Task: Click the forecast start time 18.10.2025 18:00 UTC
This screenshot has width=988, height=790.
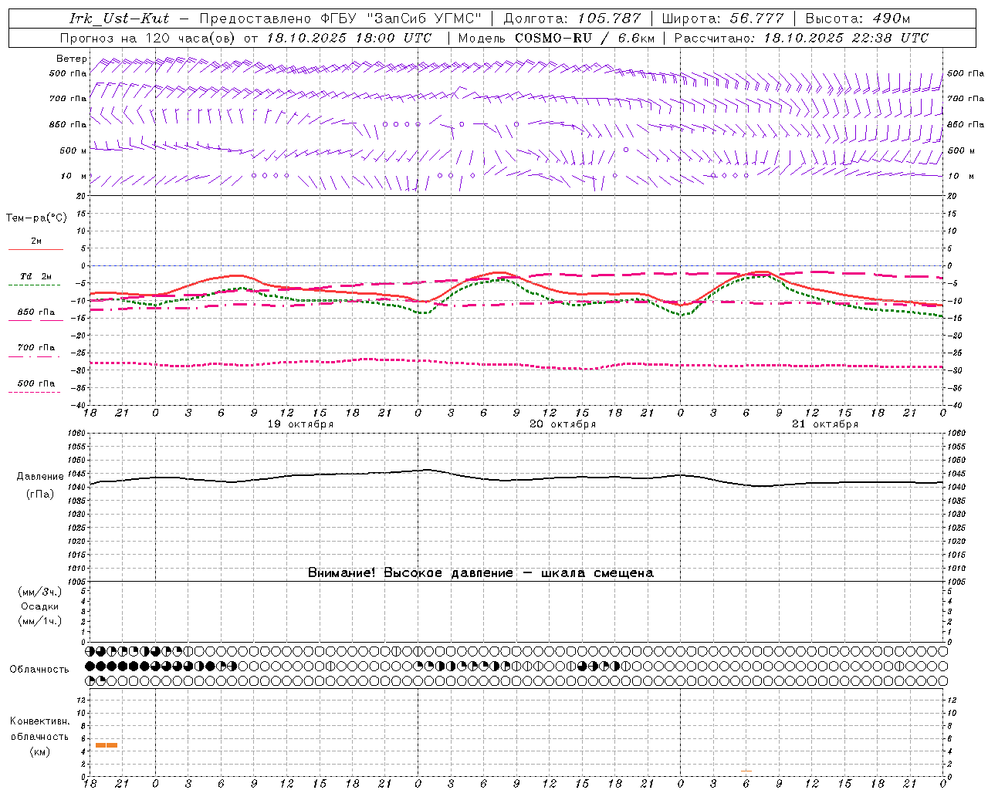Action: click(349, 38)
